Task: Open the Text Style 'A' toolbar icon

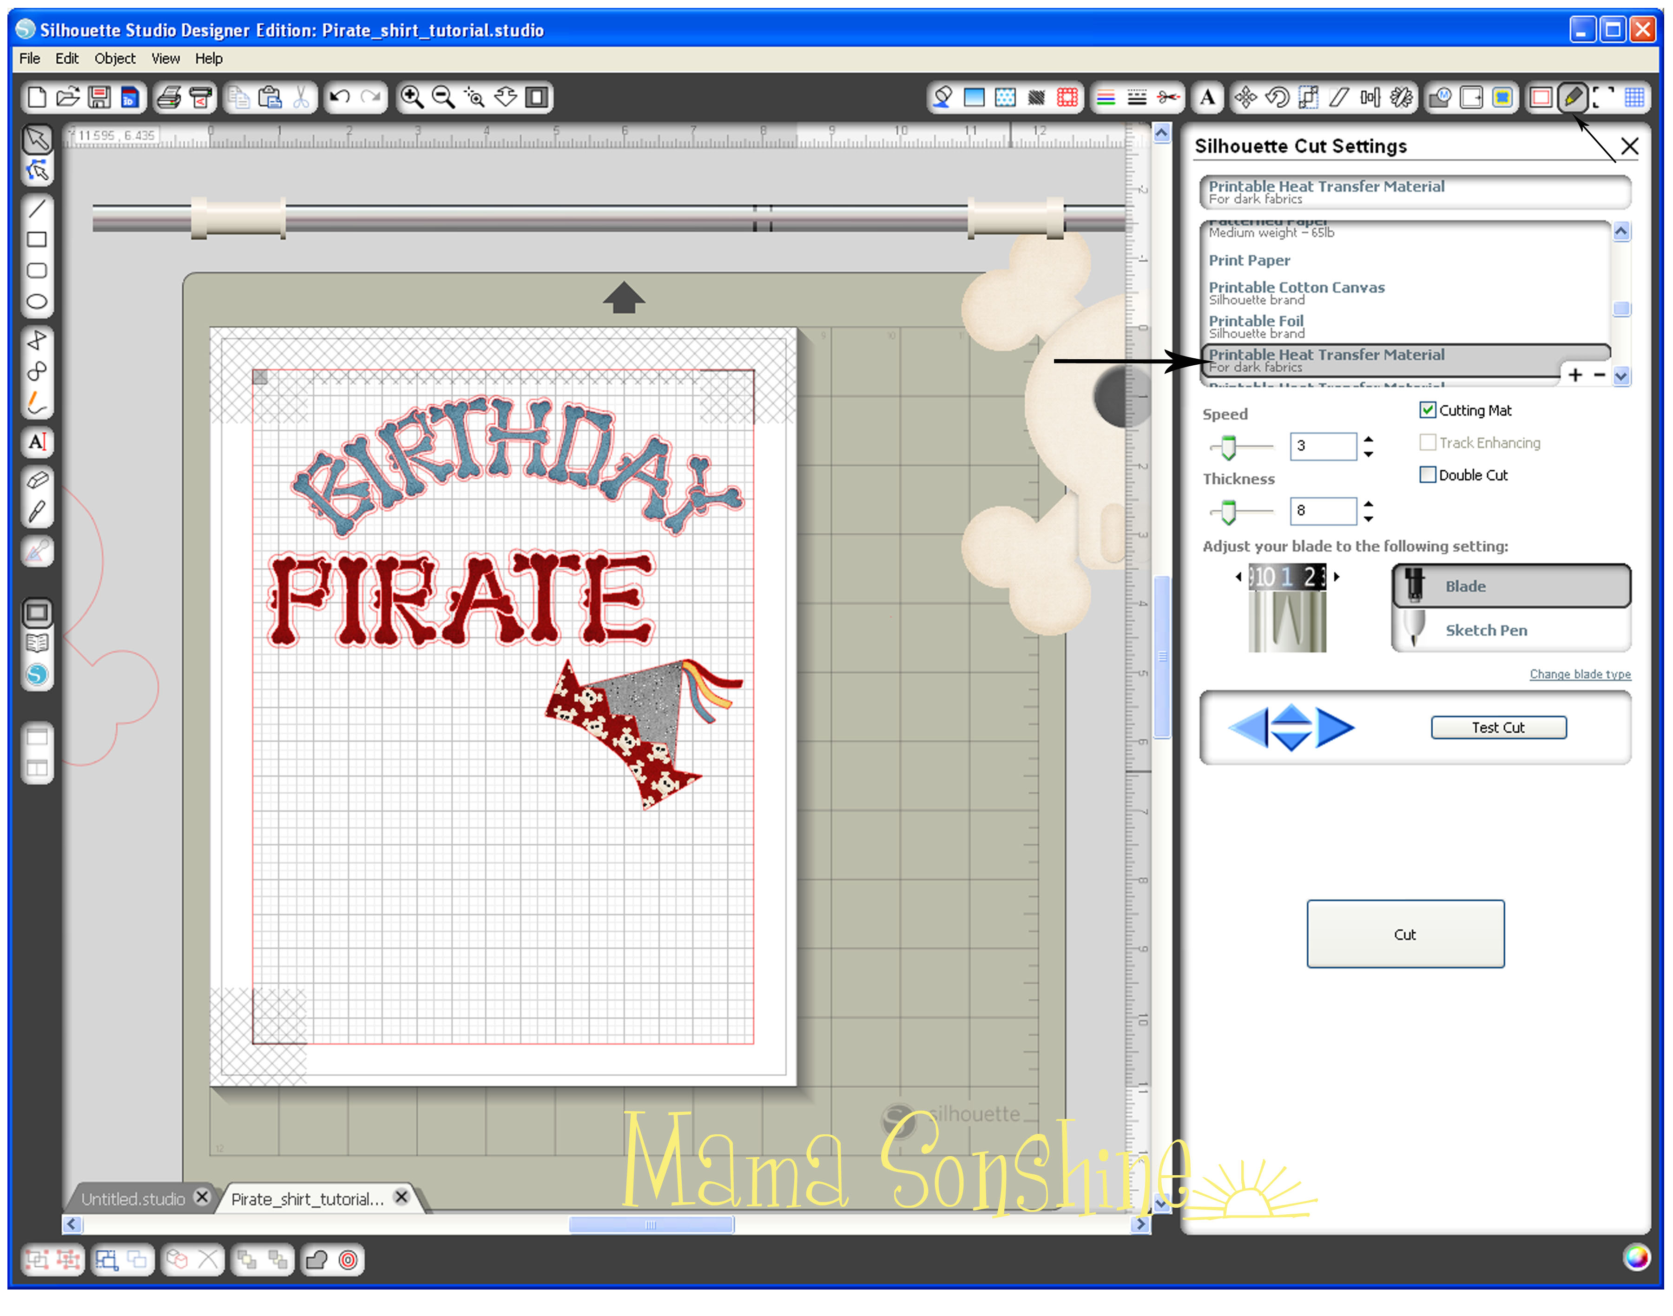Action: (x=1207, y=98)
